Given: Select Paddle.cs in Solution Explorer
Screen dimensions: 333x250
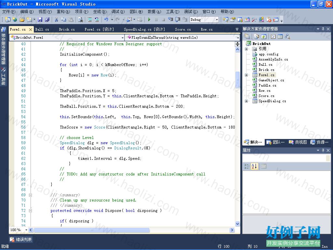Looking at the screenshot, I should point(267,86).
